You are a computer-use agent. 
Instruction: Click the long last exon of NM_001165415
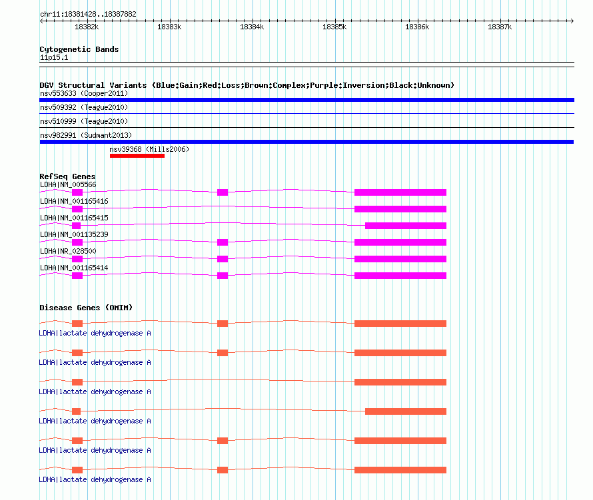point(406,226)
